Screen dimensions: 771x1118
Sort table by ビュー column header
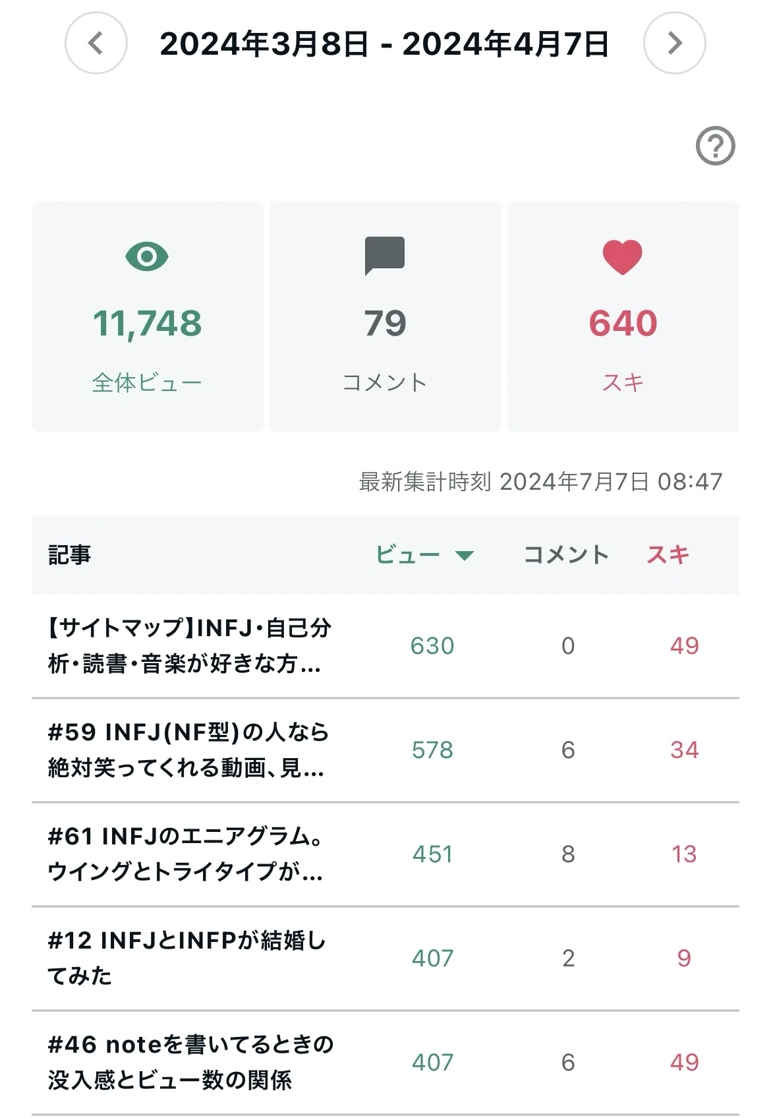click(408, 555)
